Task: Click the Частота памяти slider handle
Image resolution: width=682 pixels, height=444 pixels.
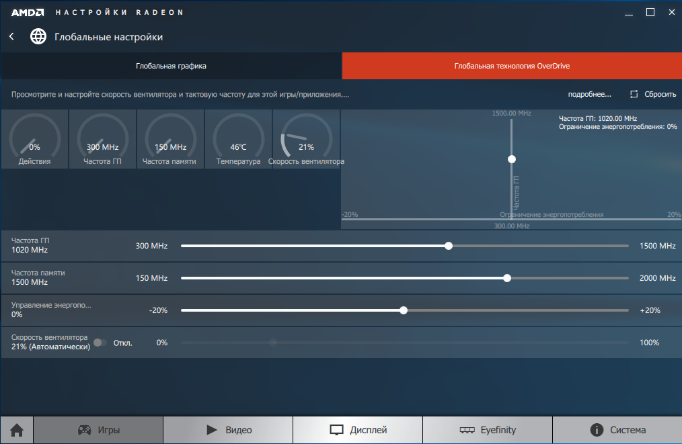Action: click(507, 278)
